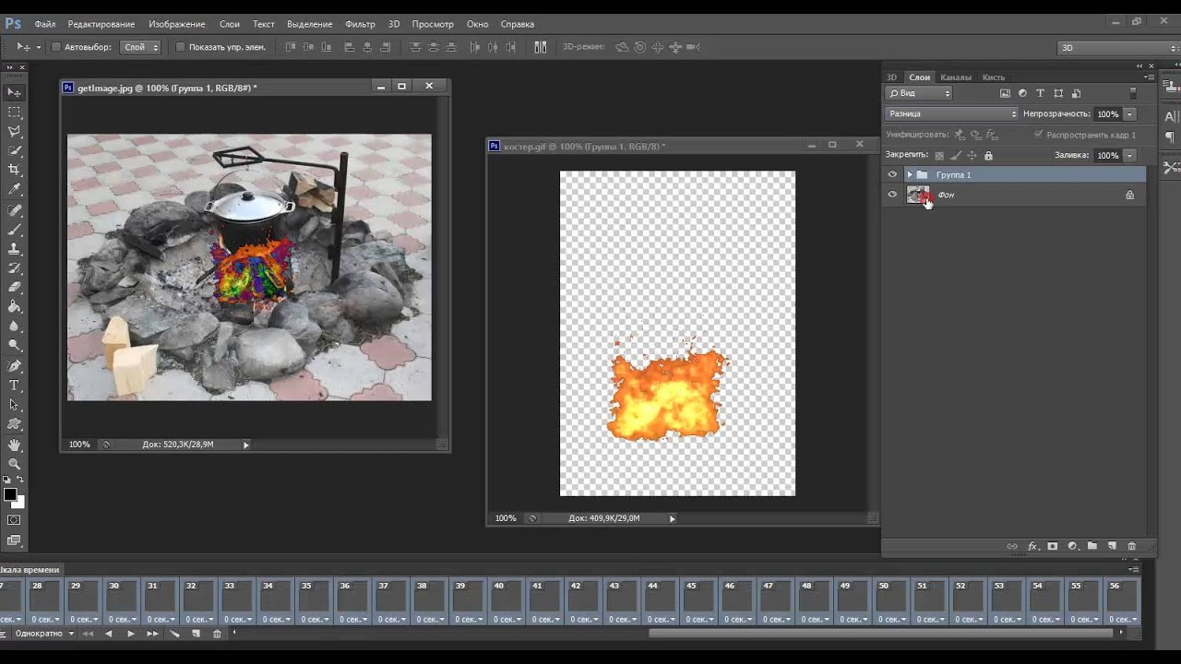Select the Zoom tool
This screenshot has height=664, width=1181.
(14, 464)
